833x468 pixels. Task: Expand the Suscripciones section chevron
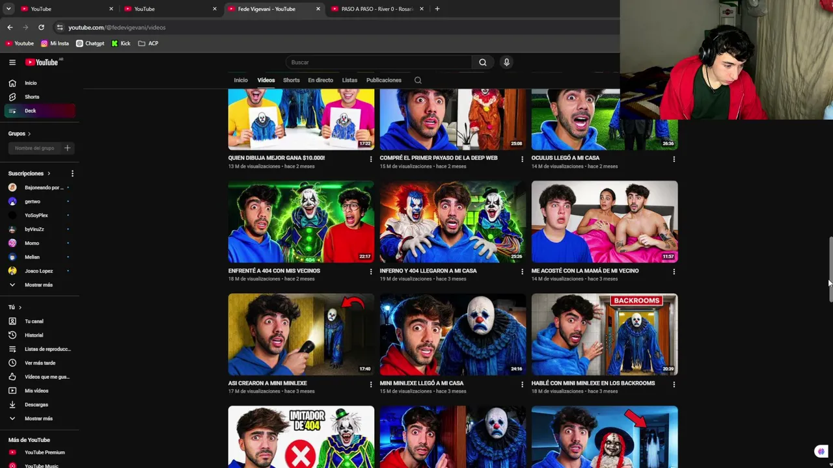click(x=48, y=174)
